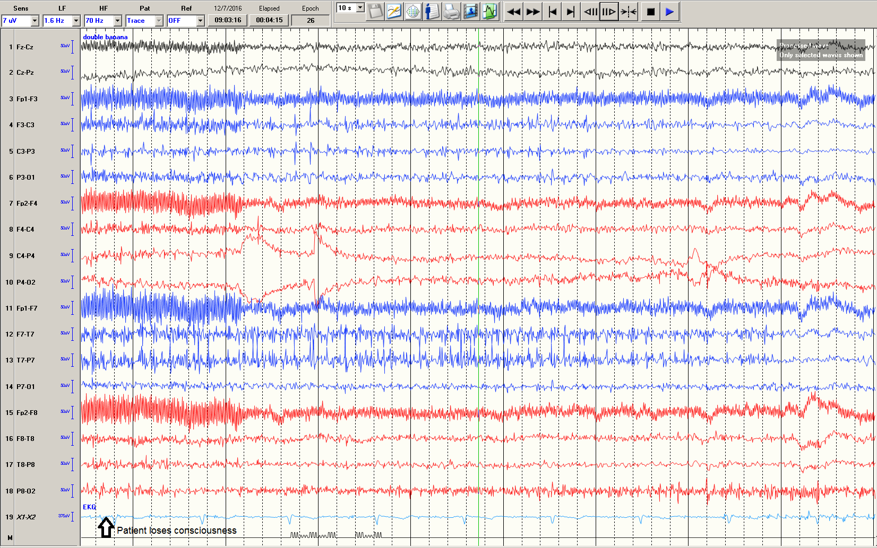Expand the Sens 7 uV dropdown
Viewport: 877px width, 548px height.
35,21
